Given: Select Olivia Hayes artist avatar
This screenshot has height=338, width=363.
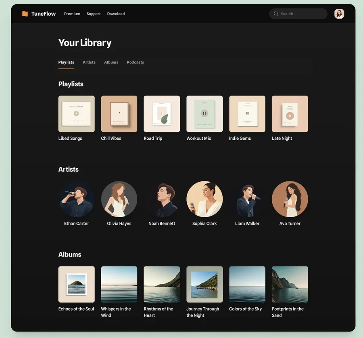Looking at the screenshot, I should point(119,199).
